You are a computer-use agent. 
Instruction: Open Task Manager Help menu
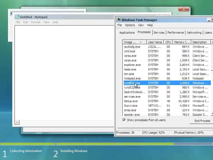[x=150, y=25]
